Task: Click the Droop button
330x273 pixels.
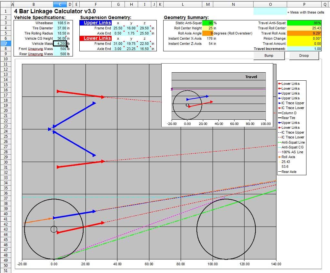Action: pyautogui.click(x=304, y=56)
